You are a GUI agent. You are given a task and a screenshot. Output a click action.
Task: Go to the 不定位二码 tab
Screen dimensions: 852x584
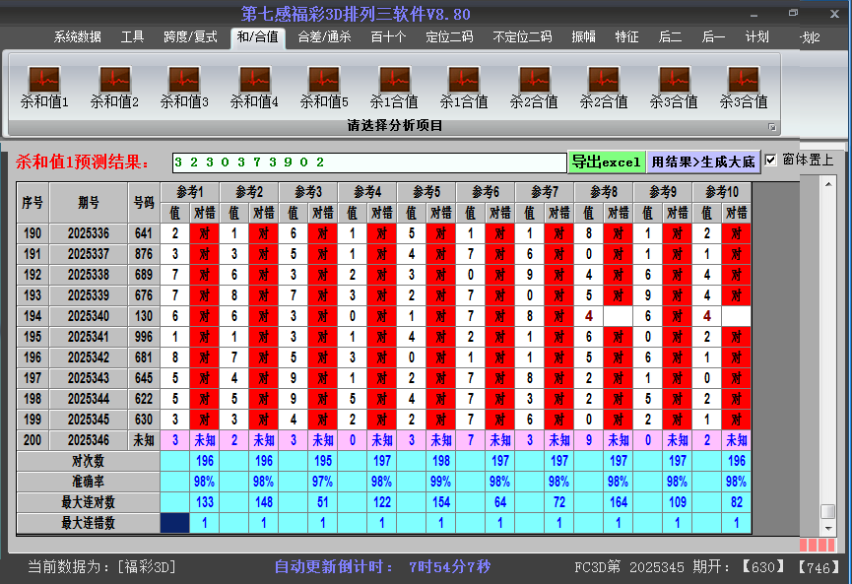pos(522,37)
